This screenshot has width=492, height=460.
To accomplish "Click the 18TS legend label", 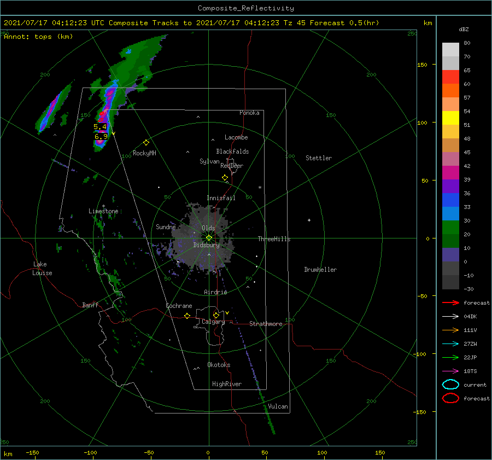I will pos(470,371).
